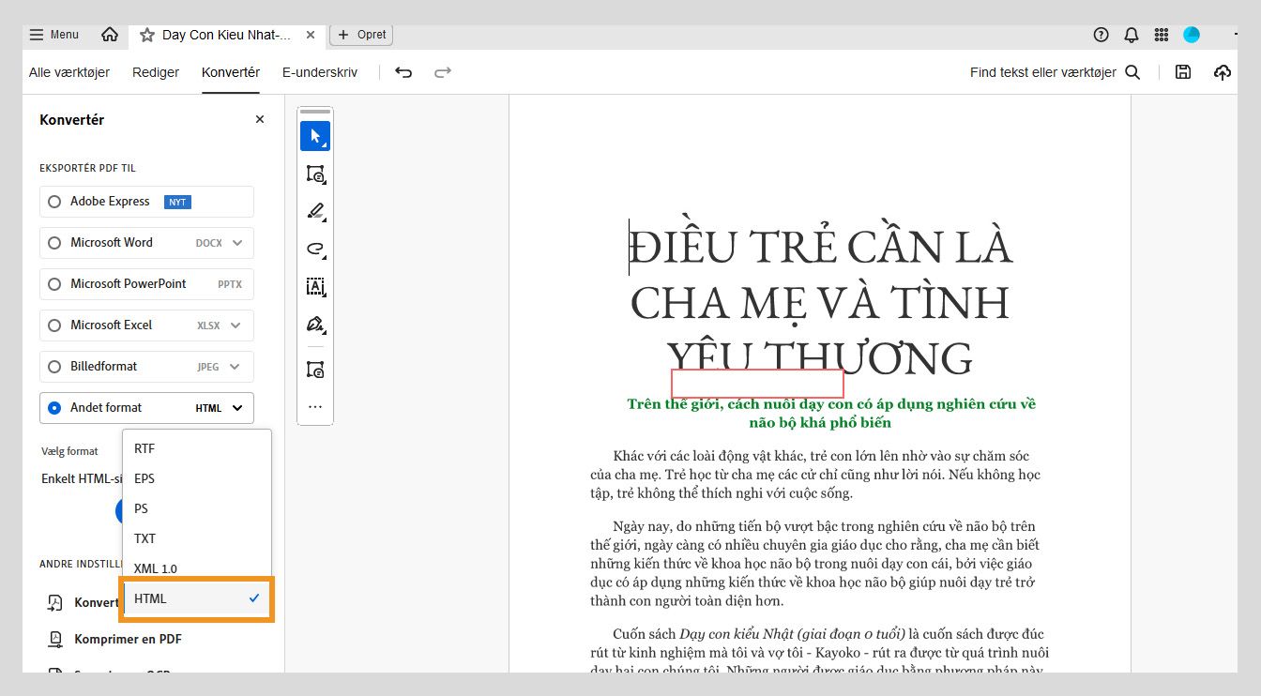This screenshot has width=1261, height=696.
Task: Select the Microsoft Word export radio button
Action: coord(53,242)
